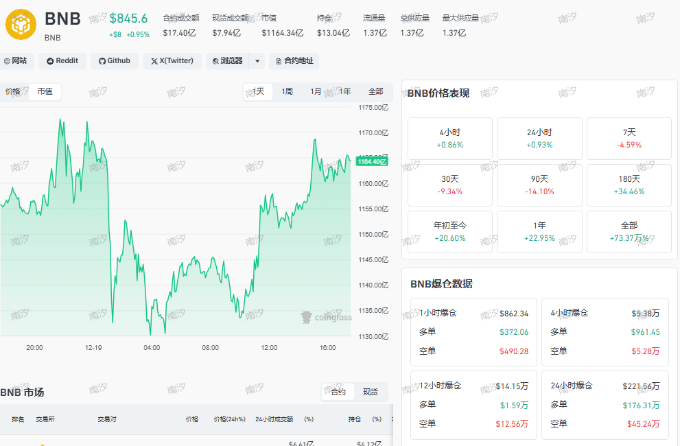
Task: Select the 1天 time range
Action: click(259, 91)
